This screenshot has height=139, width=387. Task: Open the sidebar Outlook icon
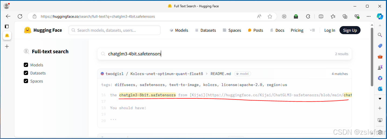380,89
